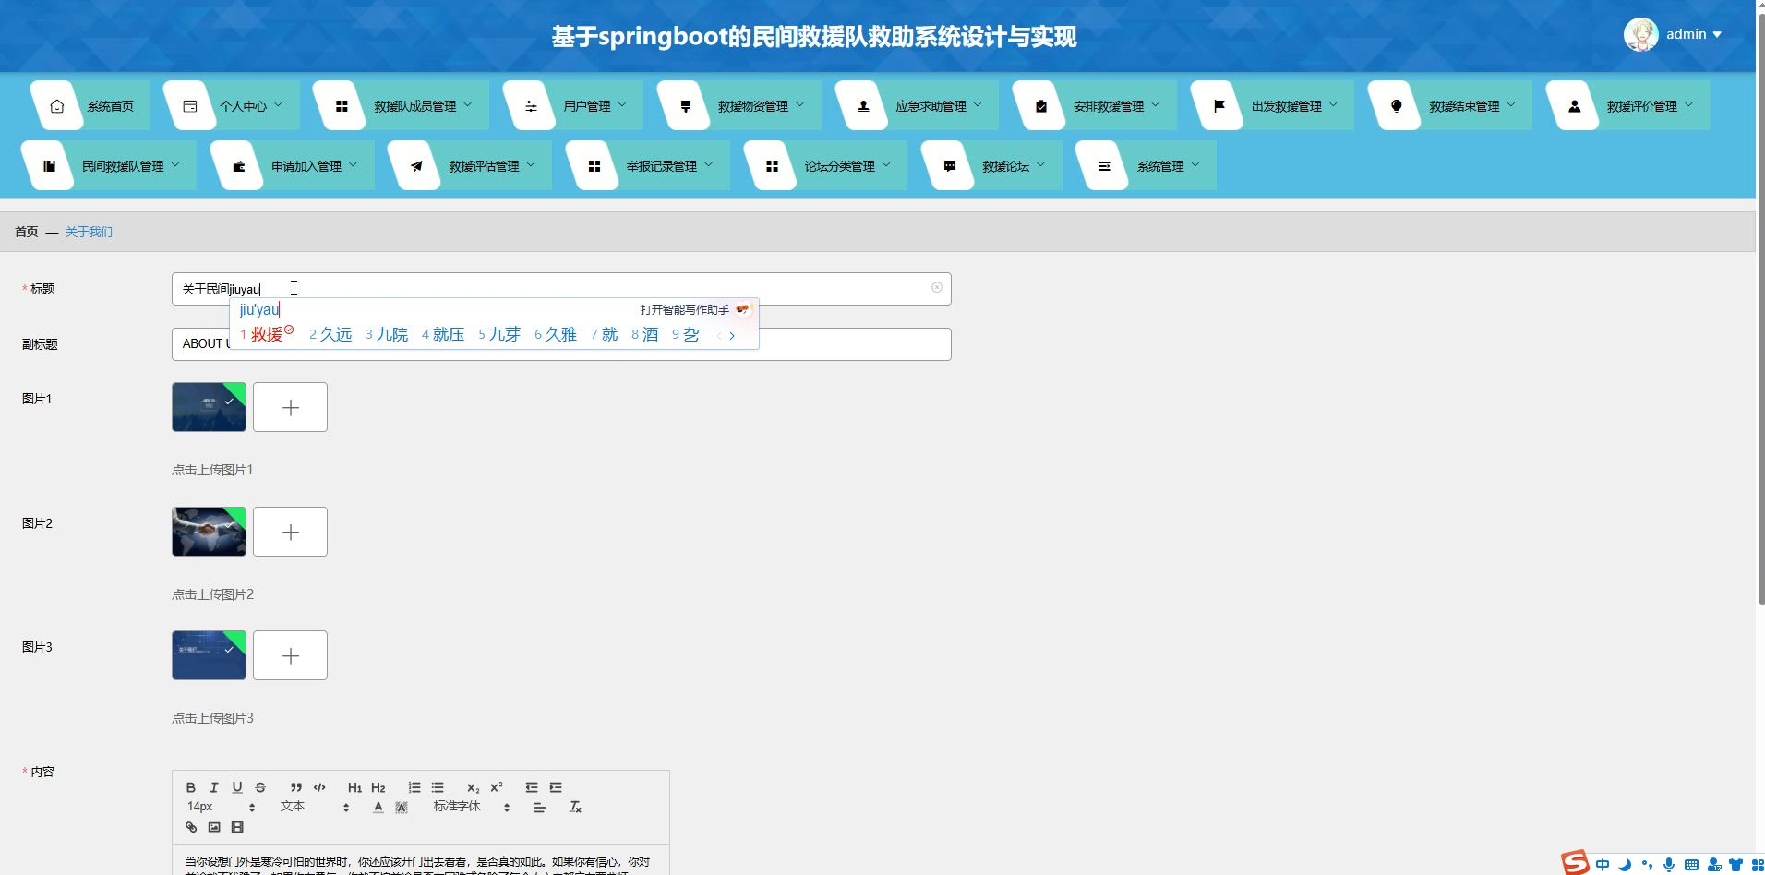Open the Sogou toolbox grid icon
Viewport: 1765px width, 875px height.
coord(1758,865)
